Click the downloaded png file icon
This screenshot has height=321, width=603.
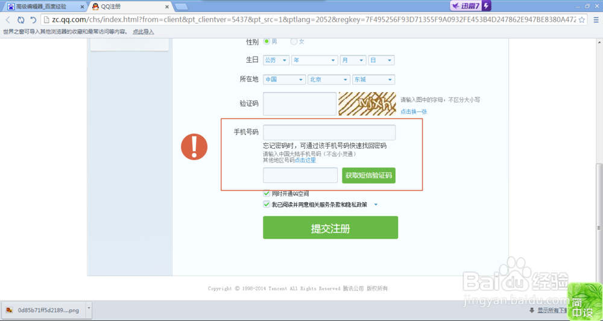click(x=10, y=310)
